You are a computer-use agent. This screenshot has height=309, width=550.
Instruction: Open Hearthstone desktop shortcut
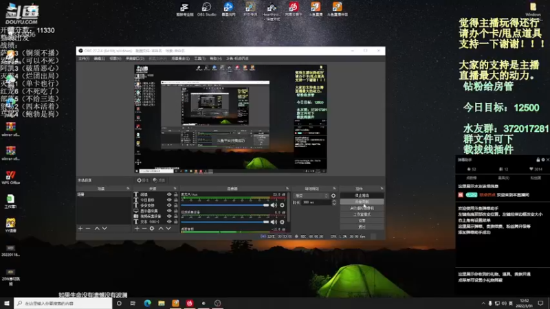coord(272,11)
